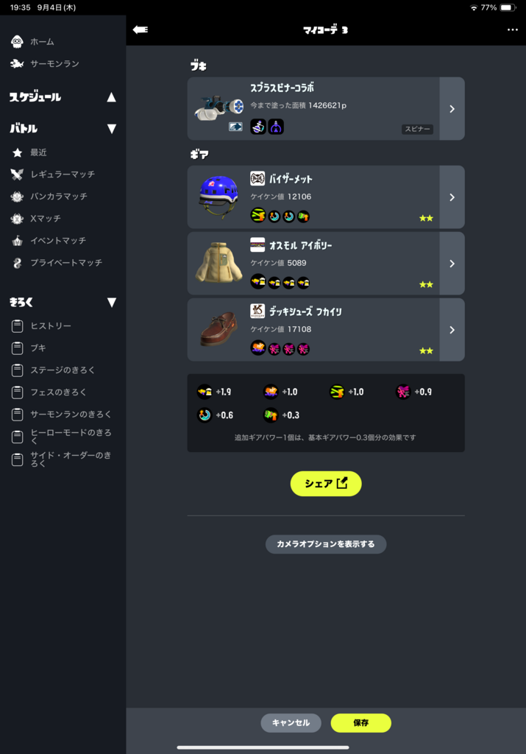Click the yellow シェア button
Image resolution: width=526 pixels, height=754 pixels.
click(x=326, y=484)
